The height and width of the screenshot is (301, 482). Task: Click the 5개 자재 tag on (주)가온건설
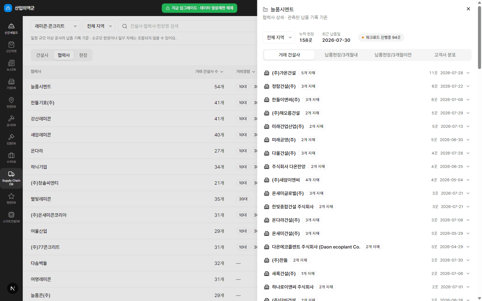tap(308, 73)
